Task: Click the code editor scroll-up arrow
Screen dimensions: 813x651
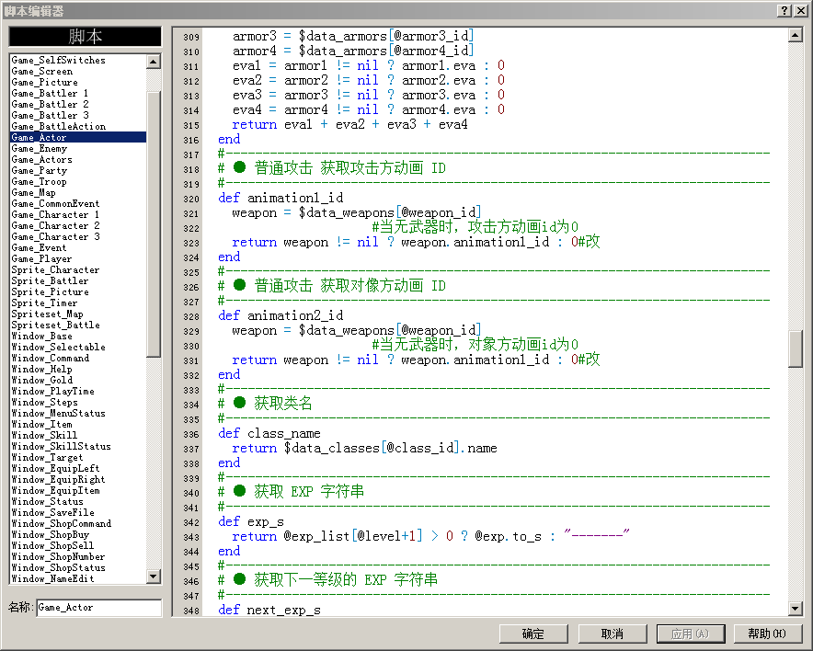Action: (x=795, y=35)
